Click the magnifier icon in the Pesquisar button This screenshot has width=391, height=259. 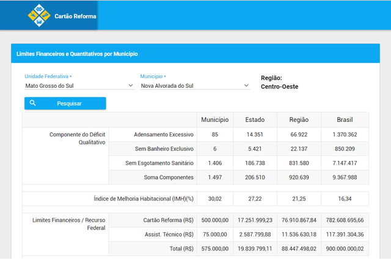tap(33, 103)
